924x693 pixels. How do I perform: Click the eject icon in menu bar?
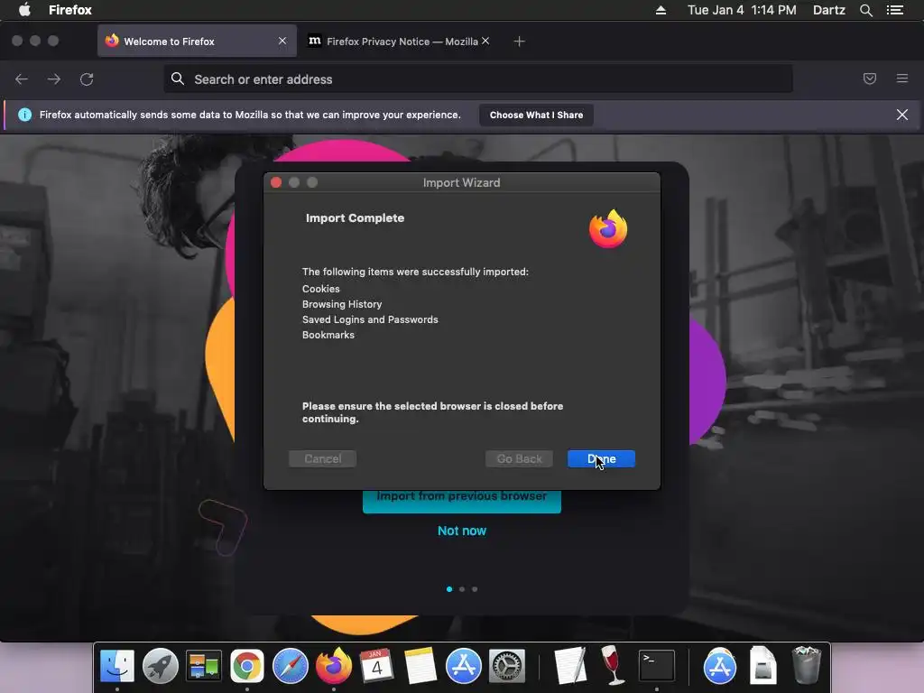click(x=661, y=10)
